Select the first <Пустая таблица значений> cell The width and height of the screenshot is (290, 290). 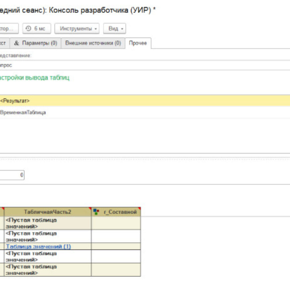coord(48,223)
